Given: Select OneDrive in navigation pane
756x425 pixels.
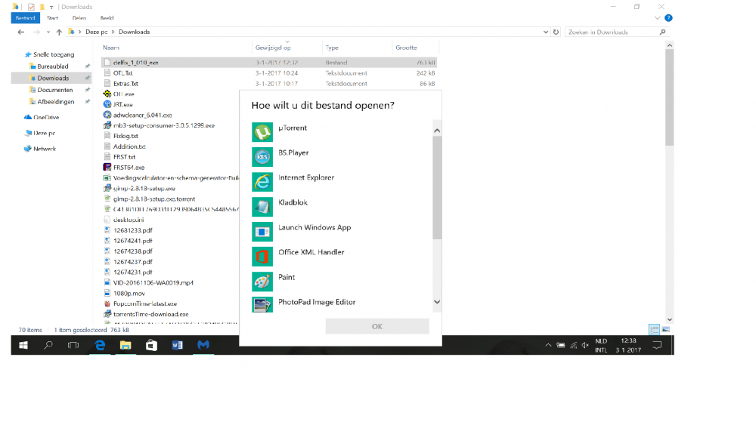Looking at the screenshot, I should (x=46, y=117).
